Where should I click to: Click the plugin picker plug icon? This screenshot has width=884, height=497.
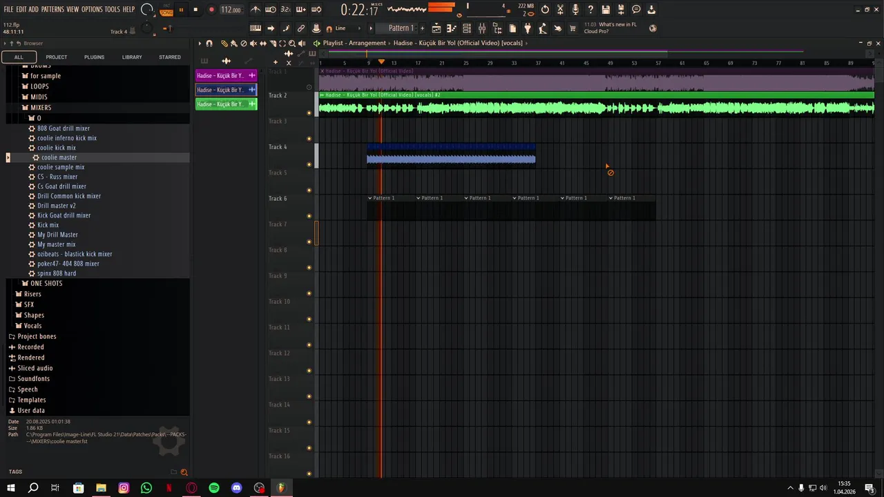[x=528, y=28]
